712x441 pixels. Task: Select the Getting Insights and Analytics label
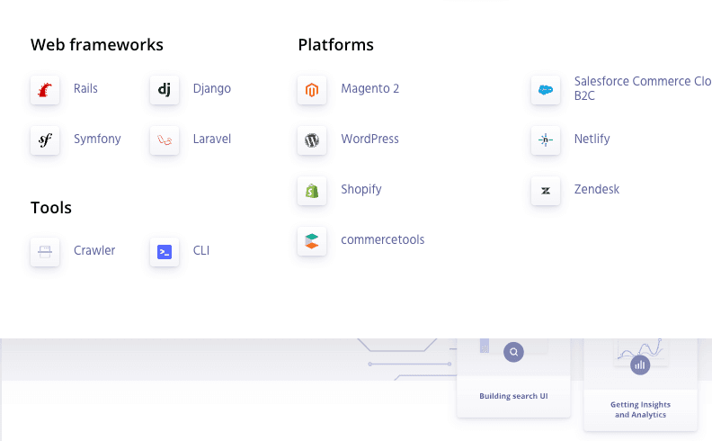tap(640, 409)
